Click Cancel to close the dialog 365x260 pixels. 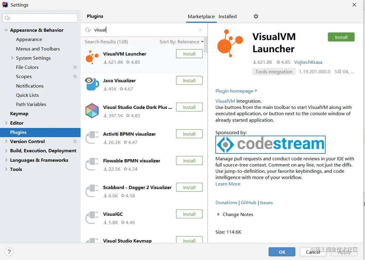[313, 252]
